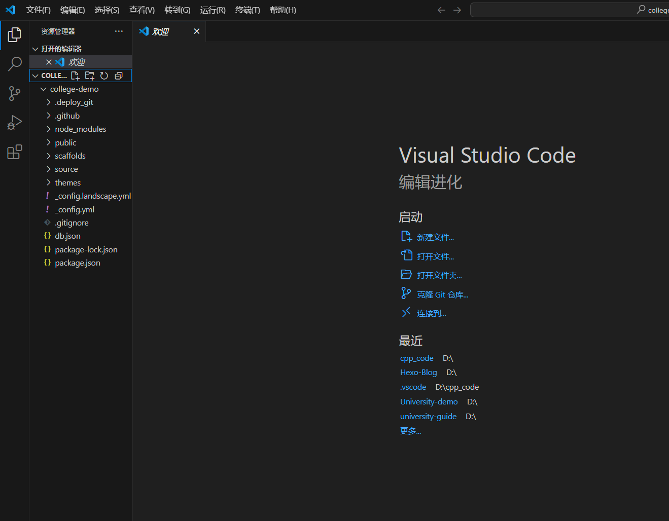Expand the node_modules folder
Screen dimensions: 669x521
coord(80,129)
